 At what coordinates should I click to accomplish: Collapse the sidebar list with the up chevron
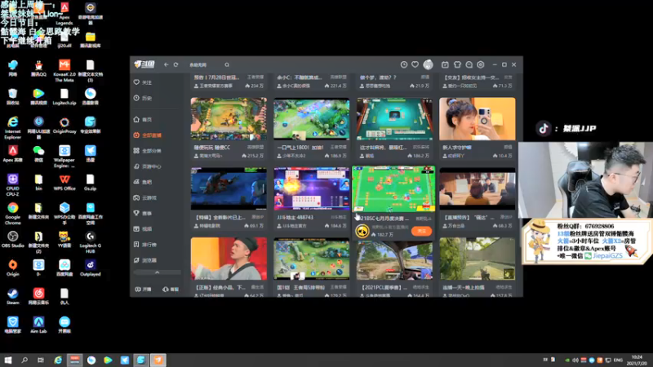[x=157, y=272]
